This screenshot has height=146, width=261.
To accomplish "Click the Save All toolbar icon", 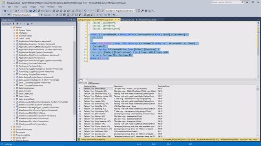I will [34, 11].
